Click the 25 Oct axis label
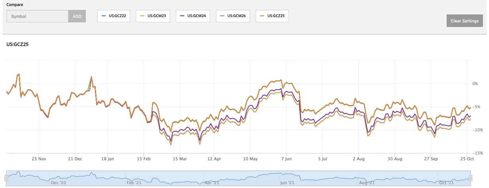Screen dimensions: 489x188 (467, 159)
